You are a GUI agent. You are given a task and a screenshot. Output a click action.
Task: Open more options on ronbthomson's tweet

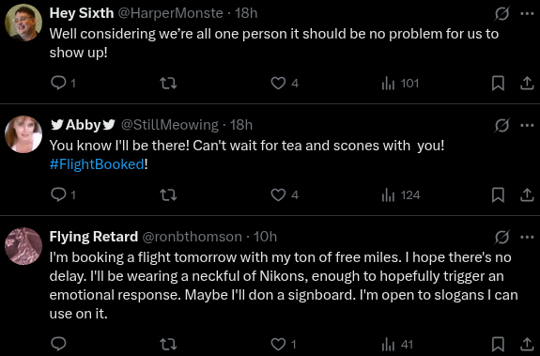527,237
